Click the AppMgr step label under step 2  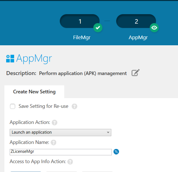tap(138, 38)
